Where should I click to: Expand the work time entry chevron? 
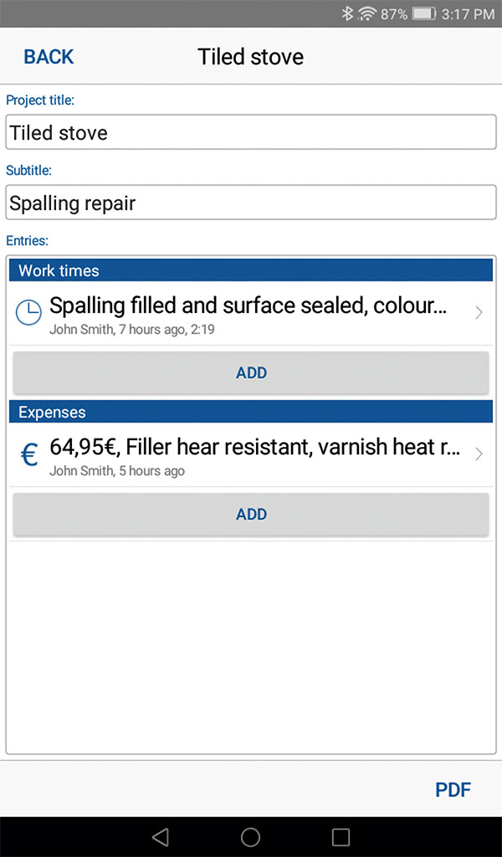coord(479,313)
